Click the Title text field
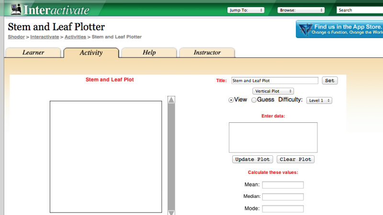This screenshot has width=383, height=215. tap(275, 80)
